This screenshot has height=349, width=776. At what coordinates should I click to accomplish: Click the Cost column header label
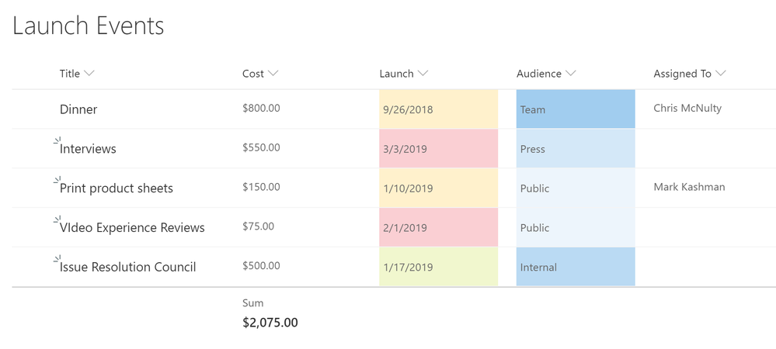(253, 74)
